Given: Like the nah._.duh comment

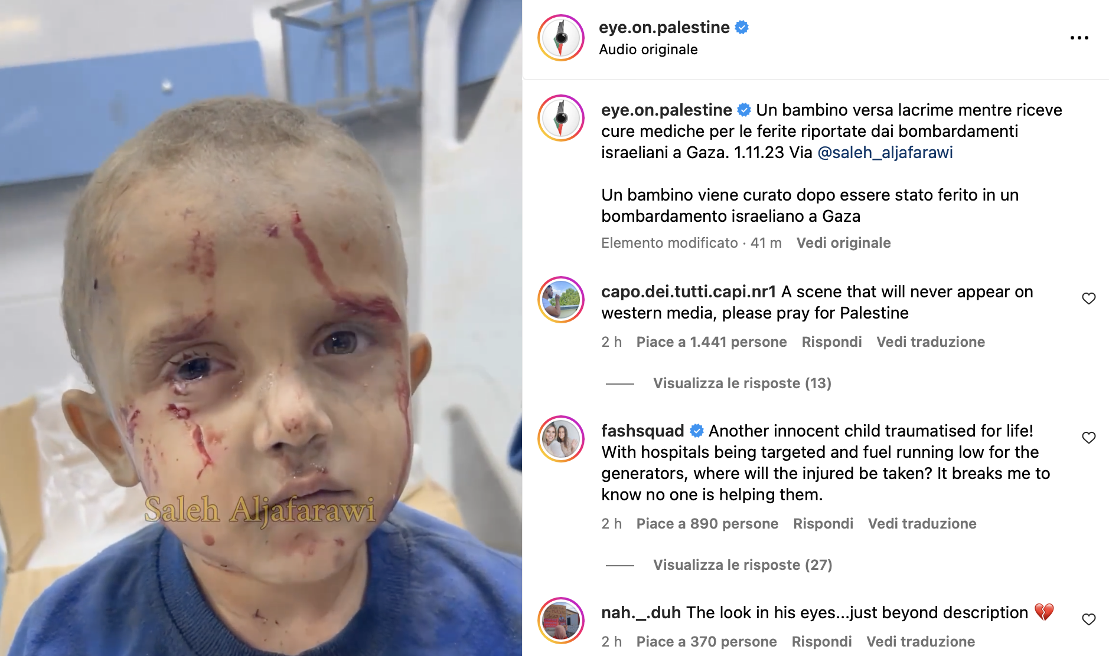Looking at the screenshot, I should 1088,619.
